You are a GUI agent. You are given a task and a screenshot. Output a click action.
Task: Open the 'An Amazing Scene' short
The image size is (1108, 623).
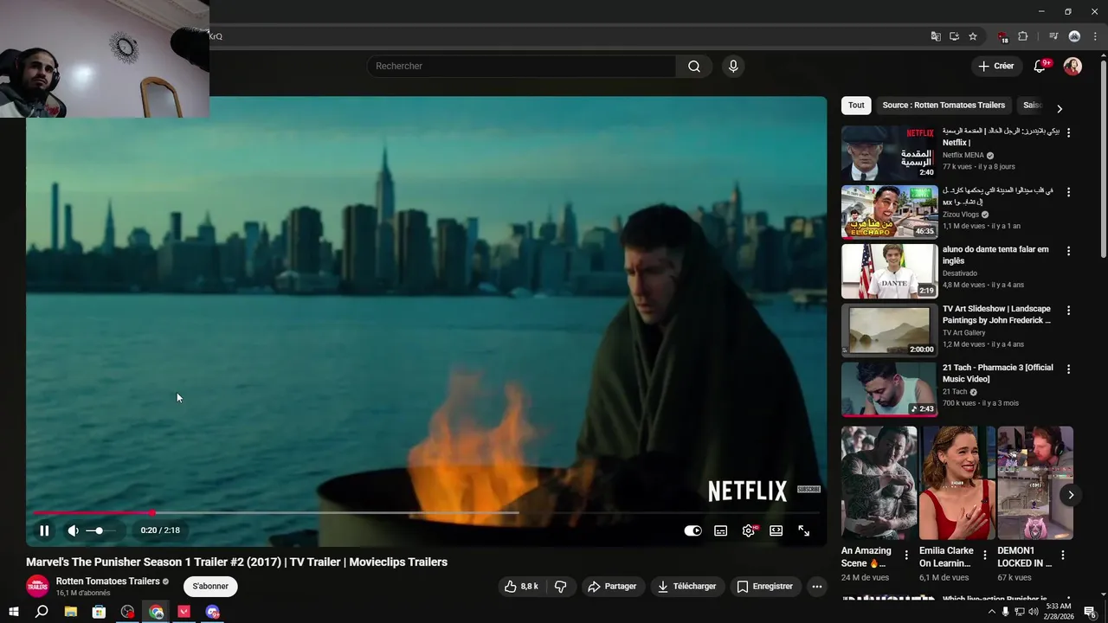(x=879, y=483)
